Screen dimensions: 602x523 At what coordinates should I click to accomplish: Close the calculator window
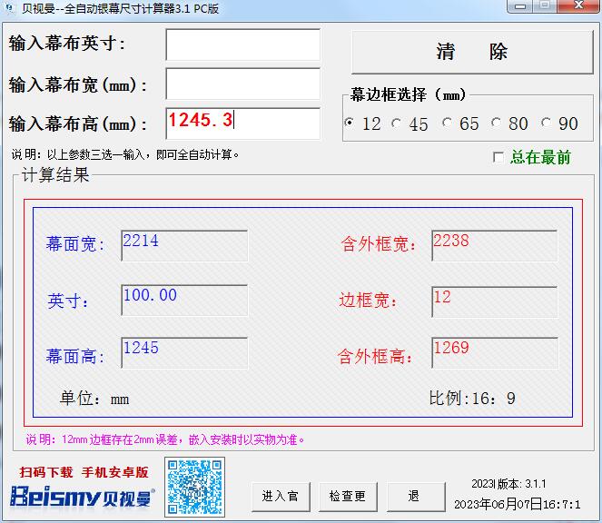579,6
